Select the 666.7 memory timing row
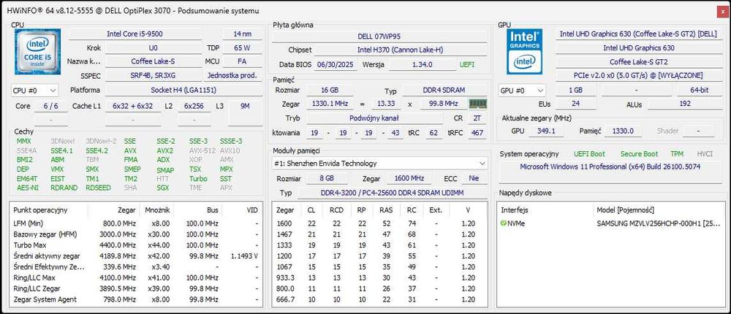The image size is (731, 314). [x=379, y=299]
